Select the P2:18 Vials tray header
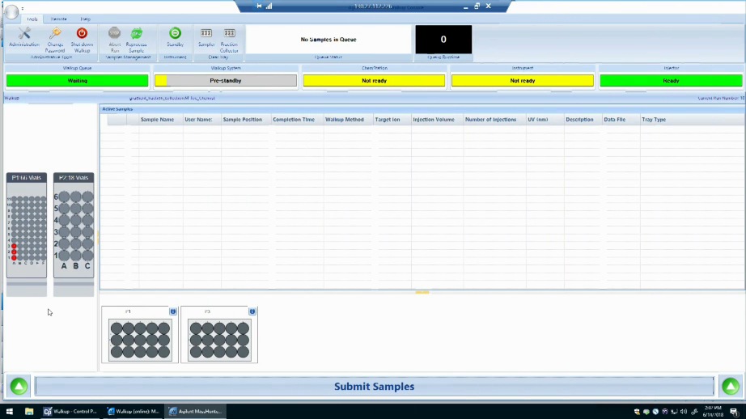Viewport: 746px width, 419px height. click(74, 177)
